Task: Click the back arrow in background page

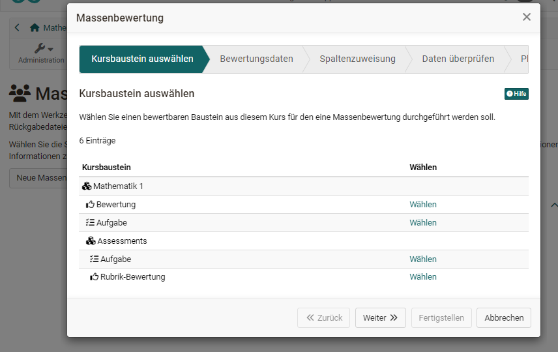Action: (x=17, y=28)
